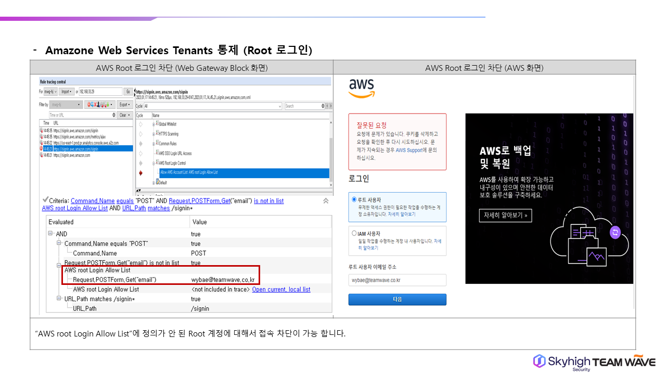Click the Default rule set icon
The height and width of the screenshot is (375, 666).
tap(158, 182)
